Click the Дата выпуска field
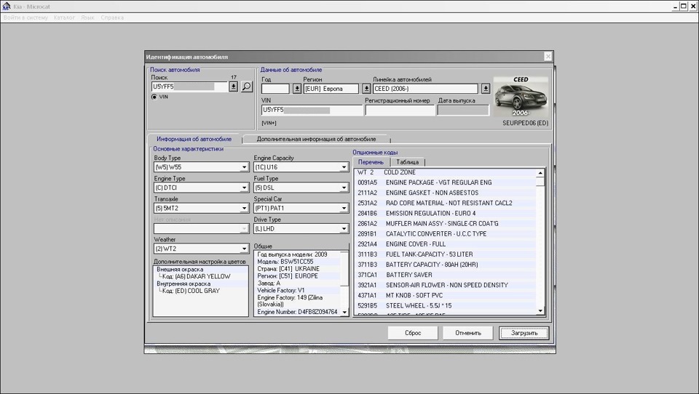The image size is (699, 394). [x=463, y=110]
